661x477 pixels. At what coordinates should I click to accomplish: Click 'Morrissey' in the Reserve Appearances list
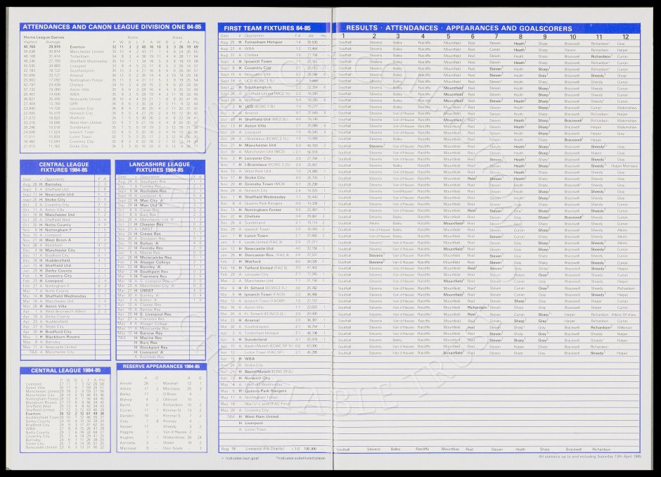[x=172, y=388]
